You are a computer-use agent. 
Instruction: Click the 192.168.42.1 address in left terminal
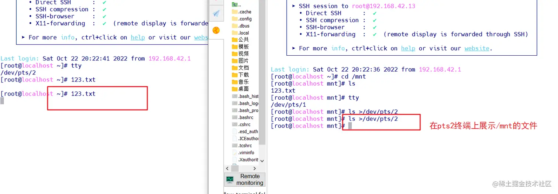pyautogui.click(x=169, y=58)
